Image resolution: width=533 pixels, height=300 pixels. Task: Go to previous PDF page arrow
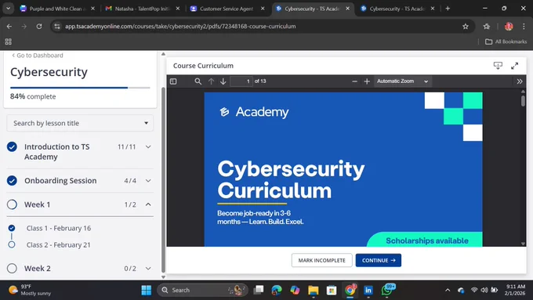coord(211,81)
